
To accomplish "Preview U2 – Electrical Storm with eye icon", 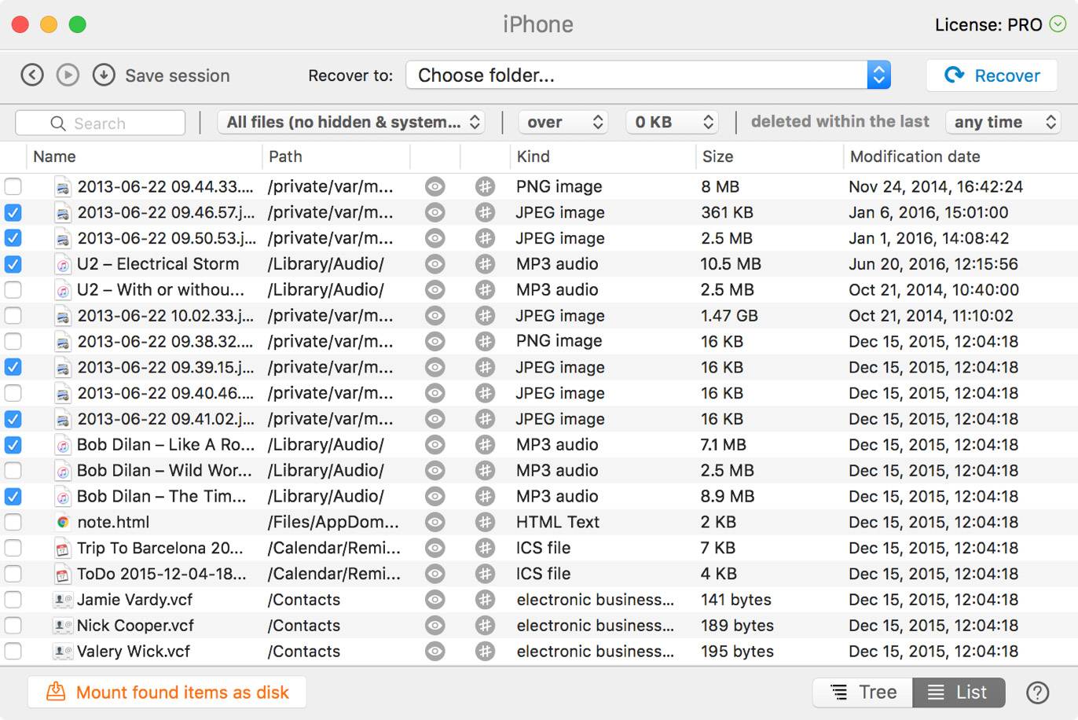I will (x=434, y=264).
